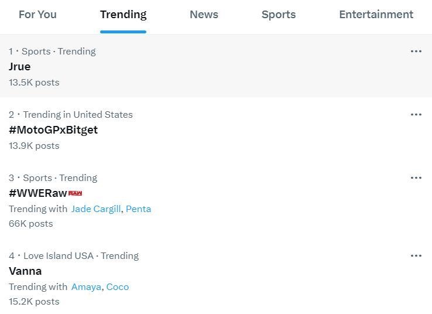
Task: Open the Amaya related trend link
Action: 86,287
